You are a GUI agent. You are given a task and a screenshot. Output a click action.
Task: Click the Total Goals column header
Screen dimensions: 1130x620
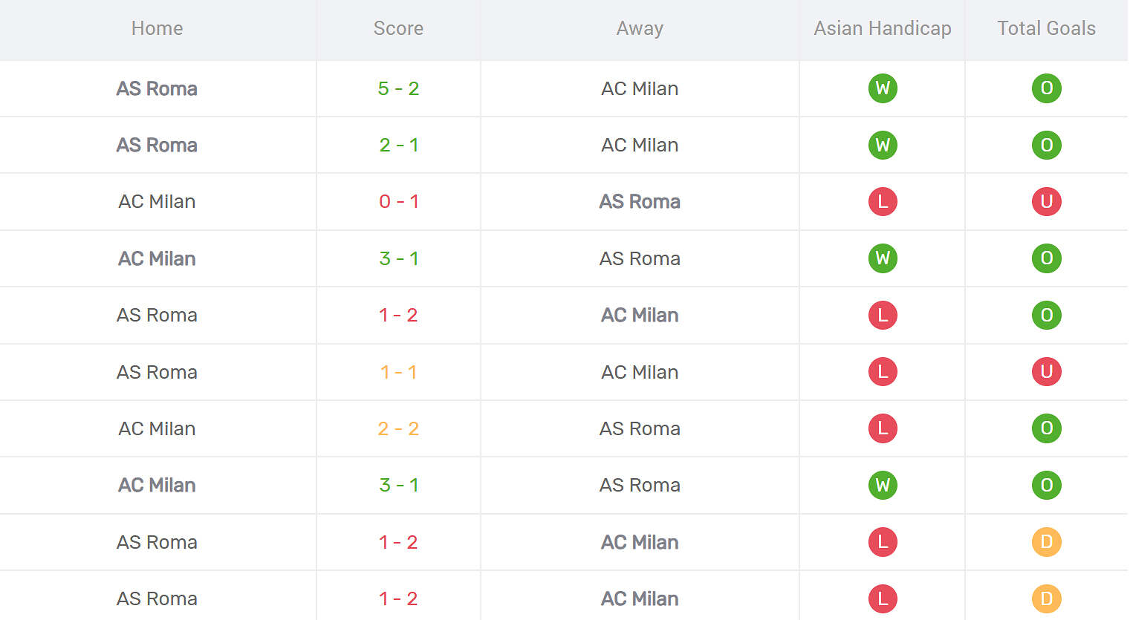pyautogui.click(x=1046, y=28)
